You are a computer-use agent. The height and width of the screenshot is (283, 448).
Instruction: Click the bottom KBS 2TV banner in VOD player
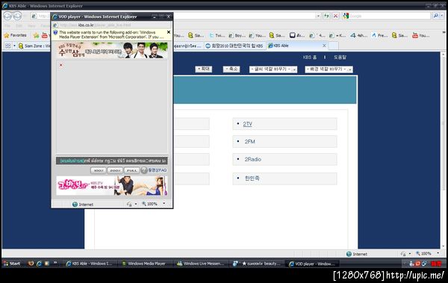(x=112, y=186)
